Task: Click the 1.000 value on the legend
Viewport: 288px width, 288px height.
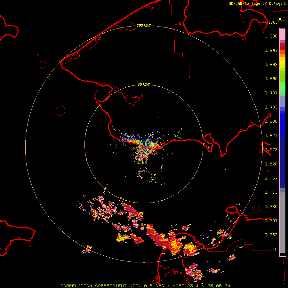Action: point(271,36)
